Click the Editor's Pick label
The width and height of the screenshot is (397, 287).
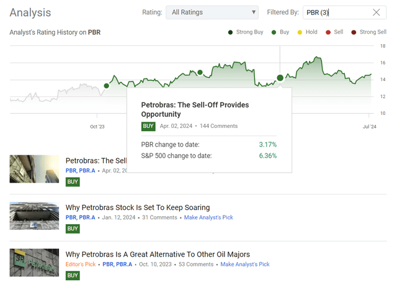81,265
